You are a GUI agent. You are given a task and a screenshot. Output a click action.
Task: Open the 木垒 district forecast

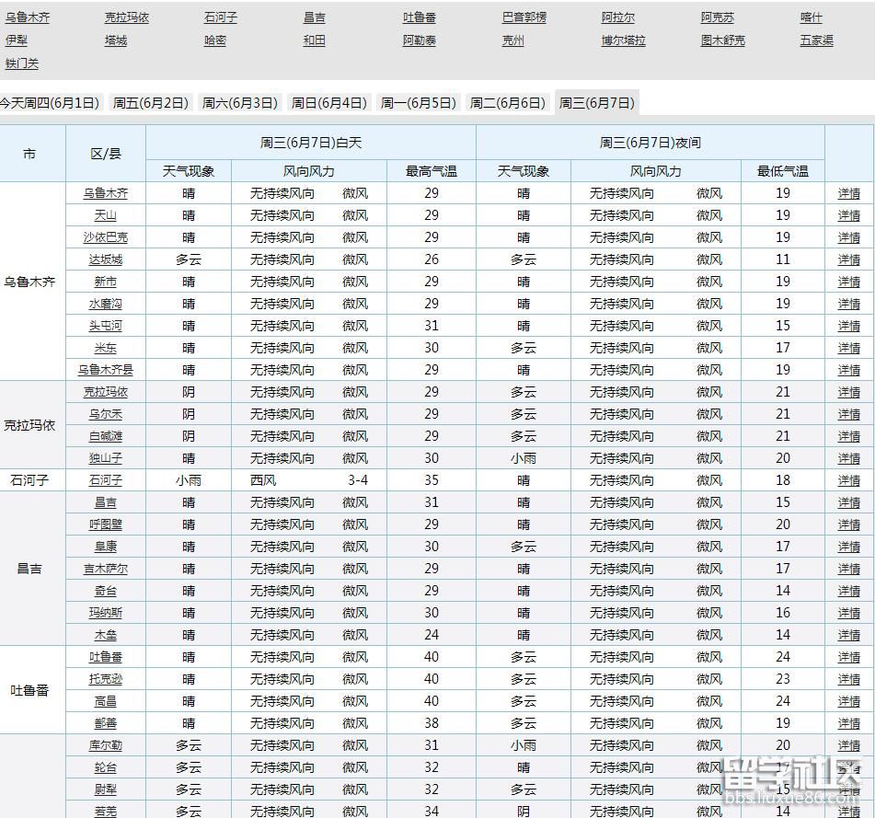coord(104,634)
